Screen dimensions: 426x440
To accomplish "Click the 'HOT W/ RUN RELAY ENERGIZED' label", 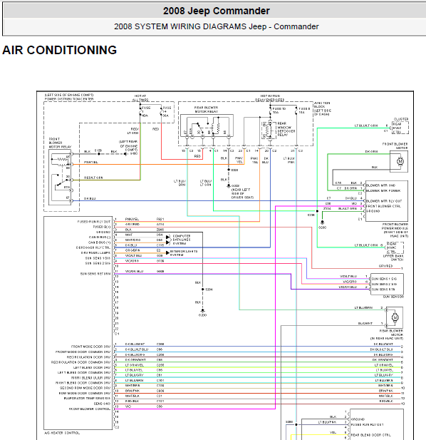I will (x=269, y=98).
